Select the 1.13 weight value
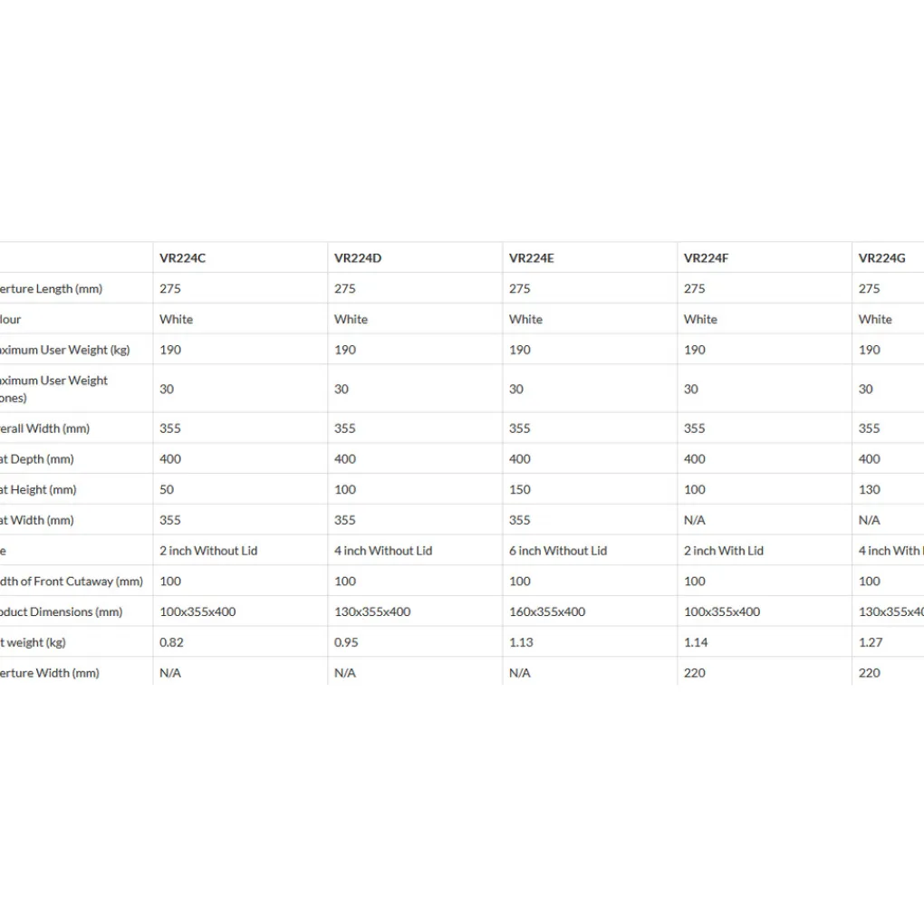Image resolution: width=924 pixels, height=924 pixels. 521,642
